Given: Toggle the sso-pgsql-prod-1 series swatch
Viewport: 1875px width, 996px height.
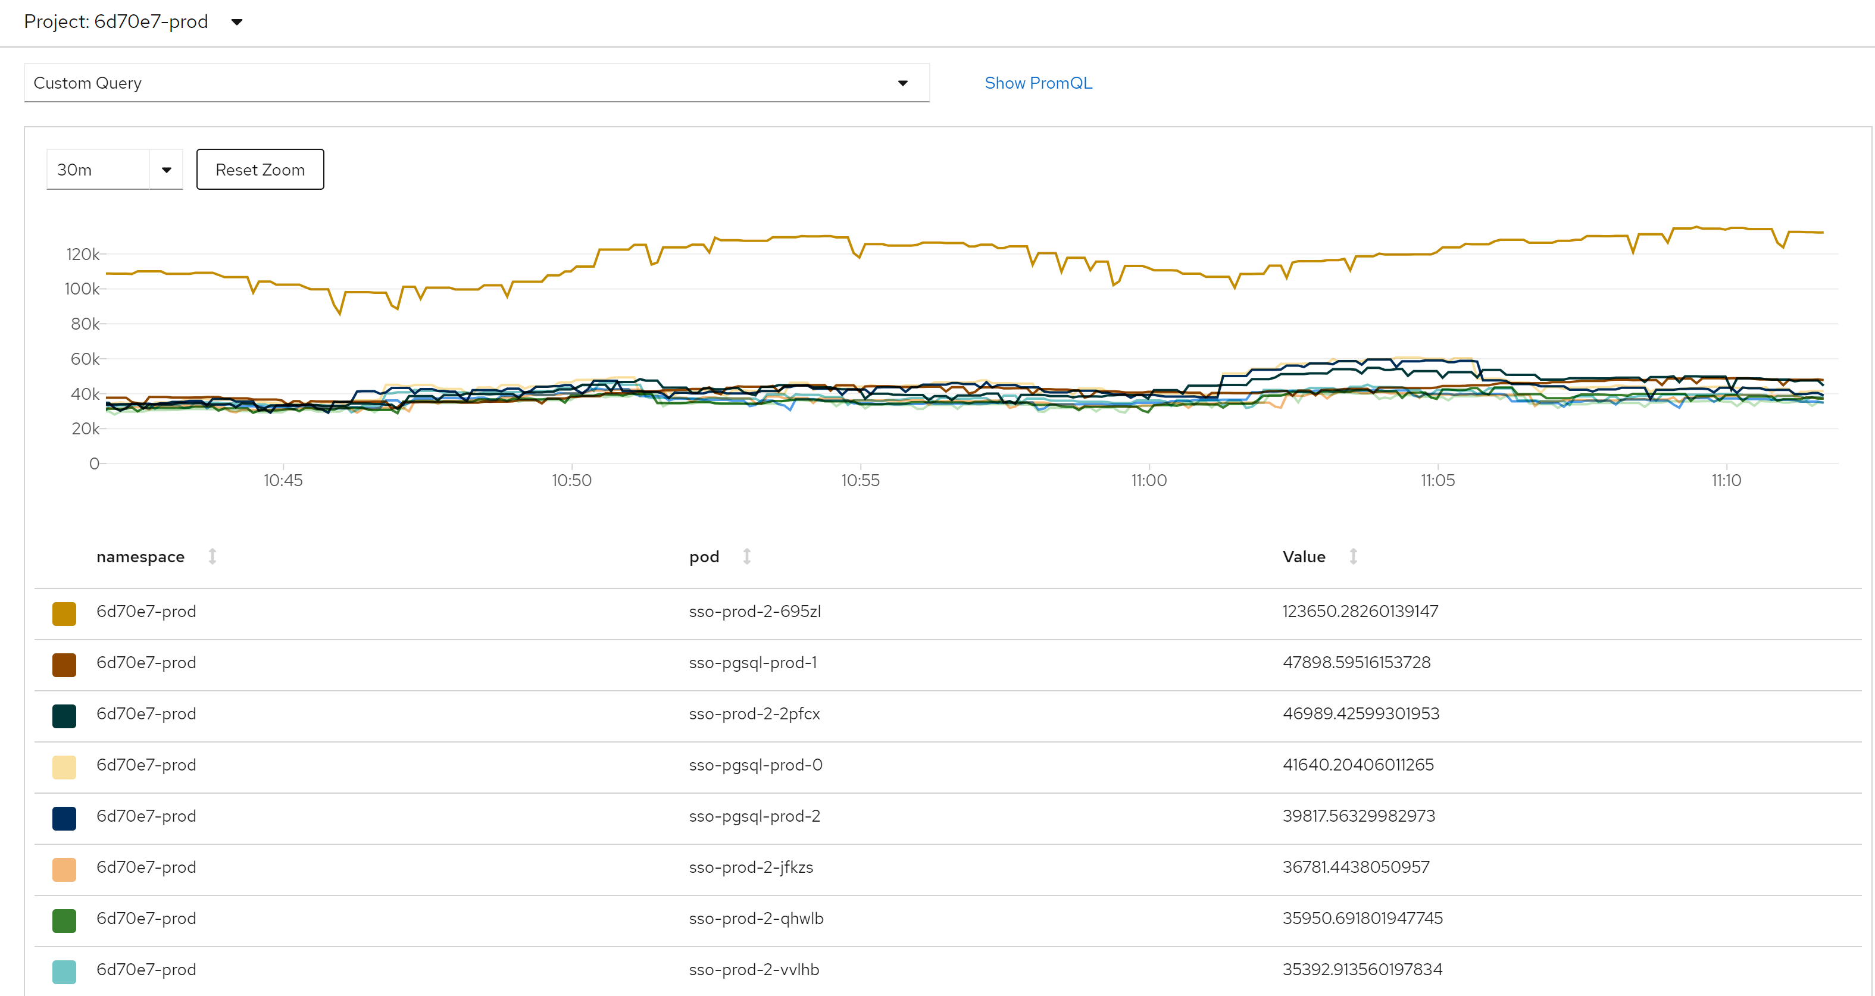Looking at the screenshot, I should tap(65, 664).
